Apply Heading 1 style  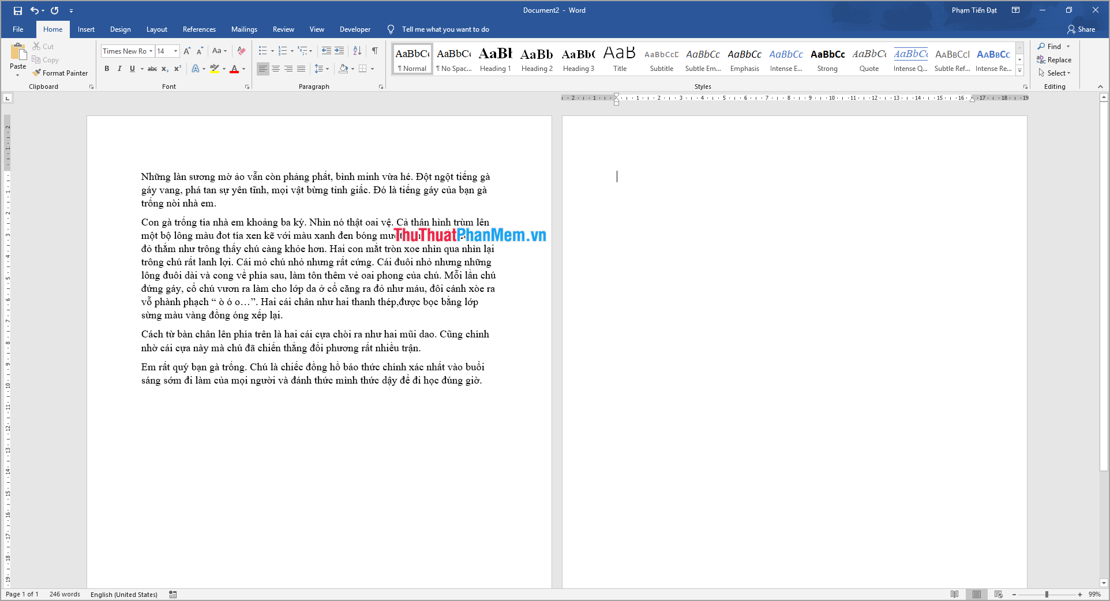[x=496, y=59]
